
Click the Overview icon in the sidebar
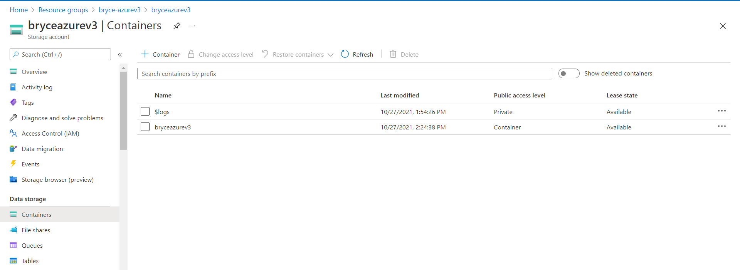click(x=13, y=72)
